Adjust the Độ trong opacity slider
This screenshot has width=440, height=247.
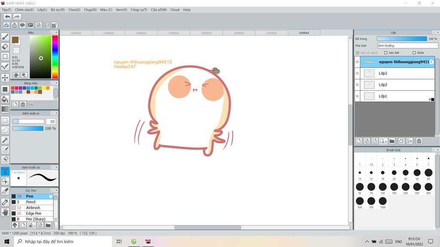402,39
